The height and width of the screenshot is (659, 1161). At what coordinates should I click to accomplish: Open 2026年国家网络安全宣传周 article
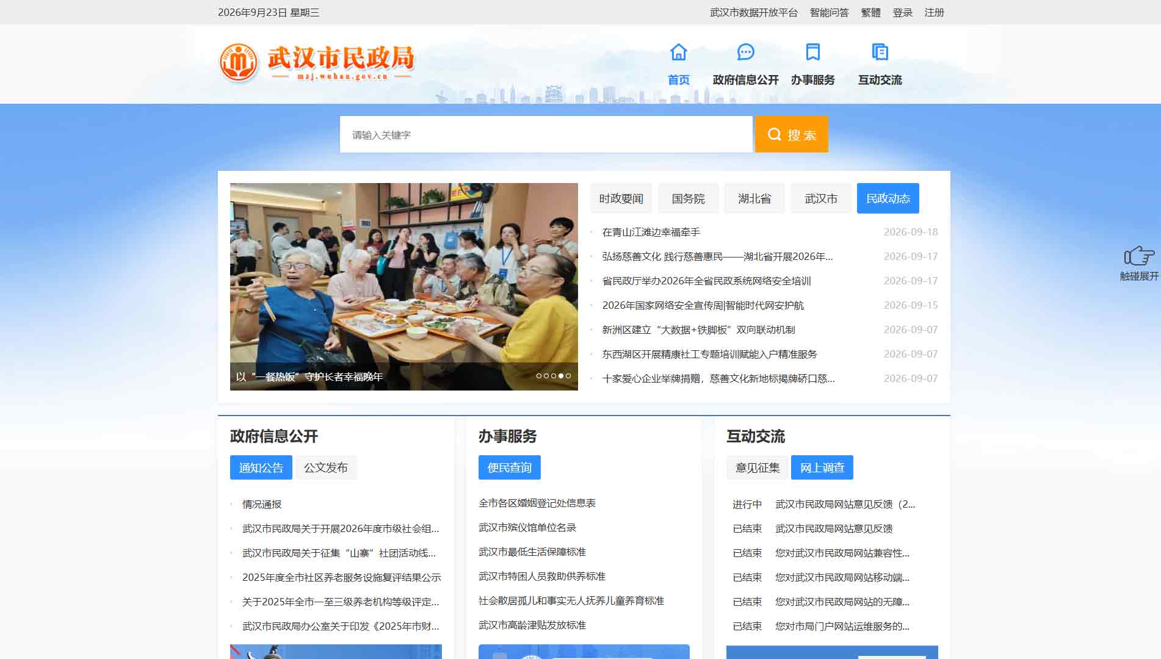pos(703,305)
